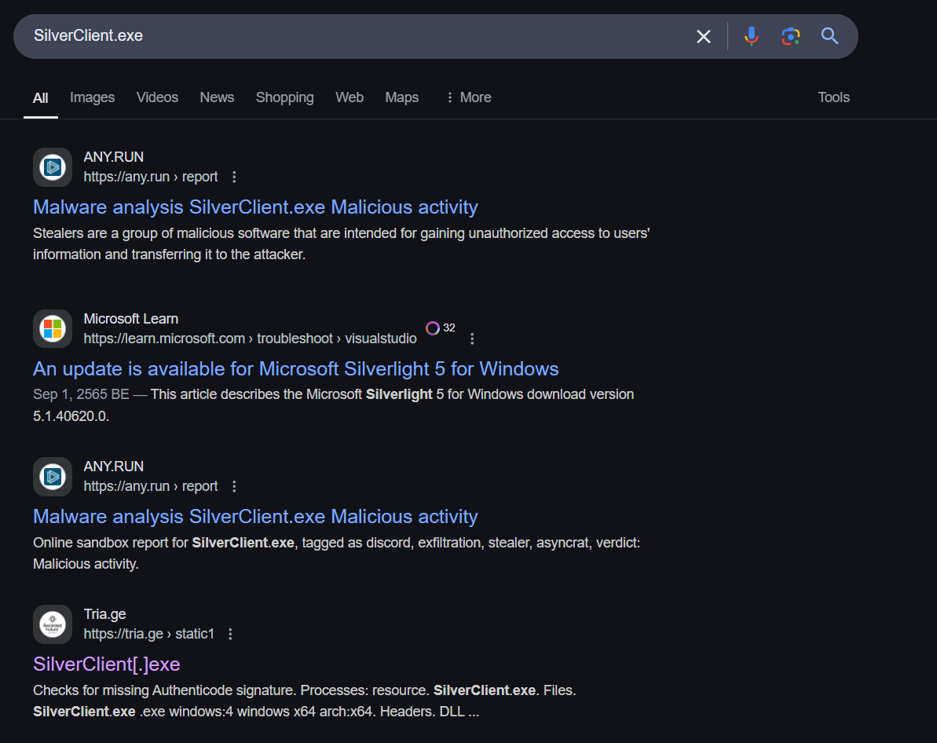Open the Tools filter options
Screen dimensions: 937x743
[833, 97]
